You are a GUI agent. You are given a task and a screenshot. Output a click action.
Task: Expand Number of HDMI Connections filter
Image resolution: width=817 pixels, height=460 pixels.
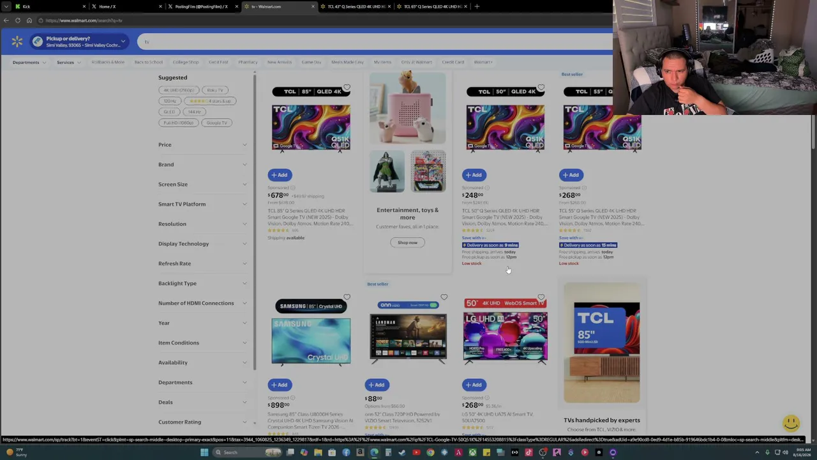pos(202,303)
